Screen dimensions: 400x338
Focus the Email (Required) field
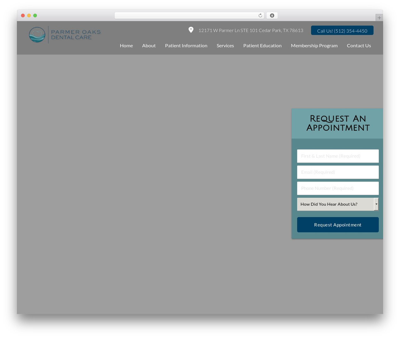tap(338, 172)
